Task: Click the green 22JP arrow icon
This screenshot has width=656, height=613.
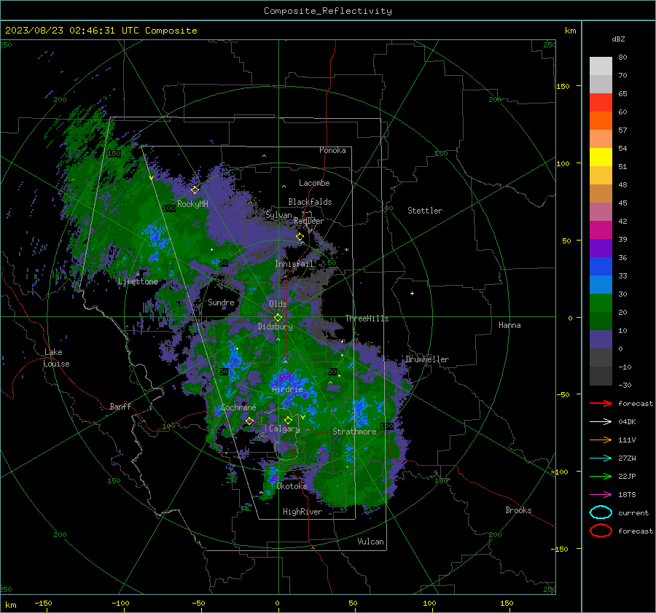Action: (x=601, y=476)
